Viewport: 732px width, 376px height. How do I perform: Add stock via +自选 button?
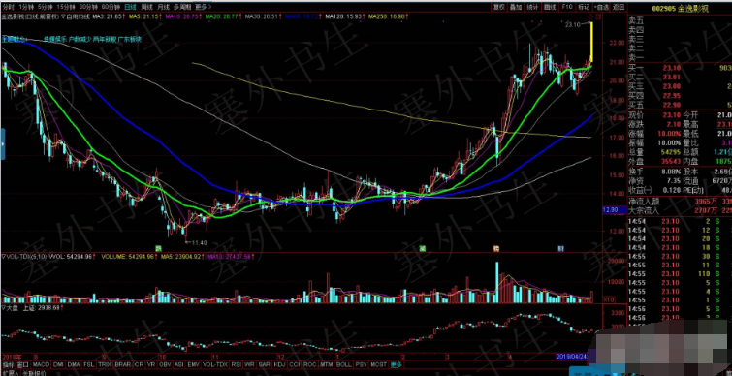pyautogui.click(x=601, y=7)
